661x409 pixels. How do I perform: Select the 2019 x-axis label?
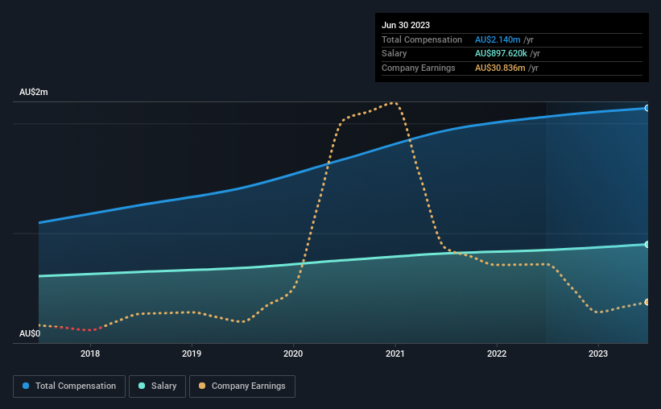tap(192, 353)
